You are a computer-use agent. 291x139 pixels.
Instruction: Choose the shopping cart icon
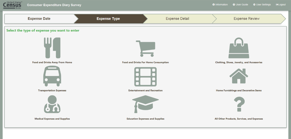pyautogui.click(x=145, y=48)
